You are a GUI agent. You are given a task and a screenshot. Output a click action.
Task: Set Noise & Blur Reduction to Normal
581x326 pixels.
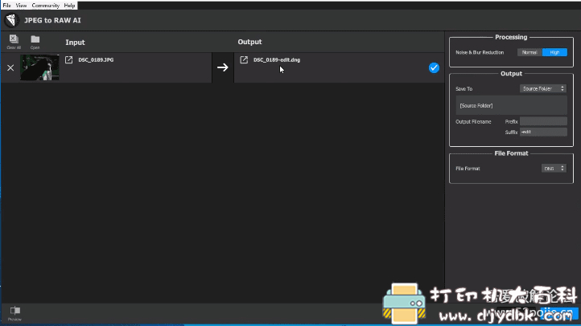tap(529, 52)
